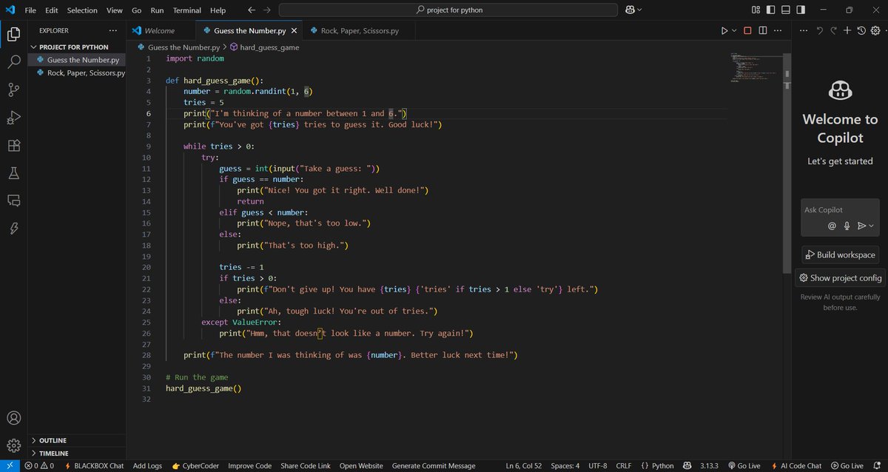Open editor More Actions ellipsis
Viewport: 888px width, 472px height.
pos(778,30)
